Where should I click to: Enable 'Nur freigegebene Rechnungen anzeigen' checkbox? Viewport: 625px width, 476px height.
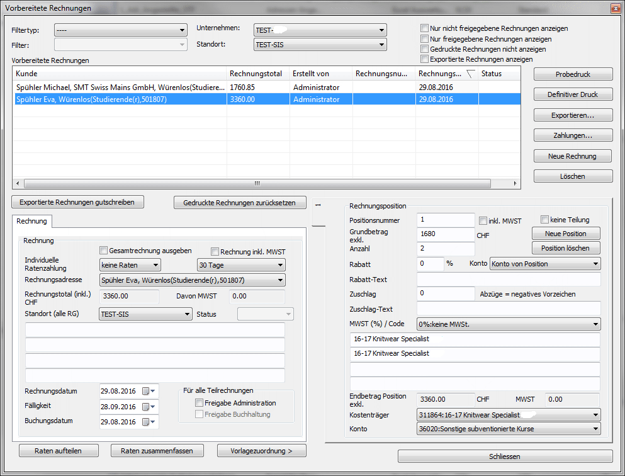point(425,39)
